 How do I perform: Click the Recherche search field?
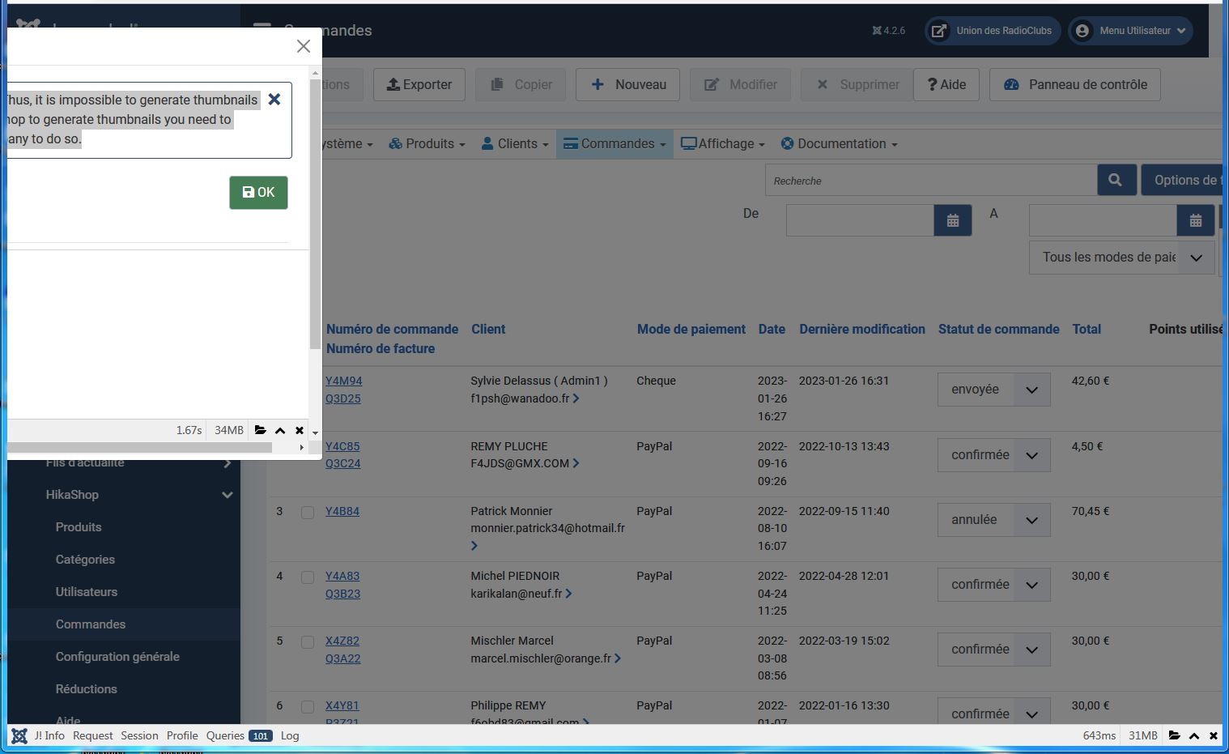tap(931, 181)
